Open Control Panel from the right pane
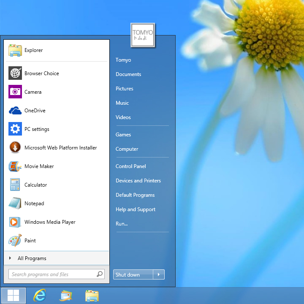This screenshot has height=304, width=304. click(130, 166)
